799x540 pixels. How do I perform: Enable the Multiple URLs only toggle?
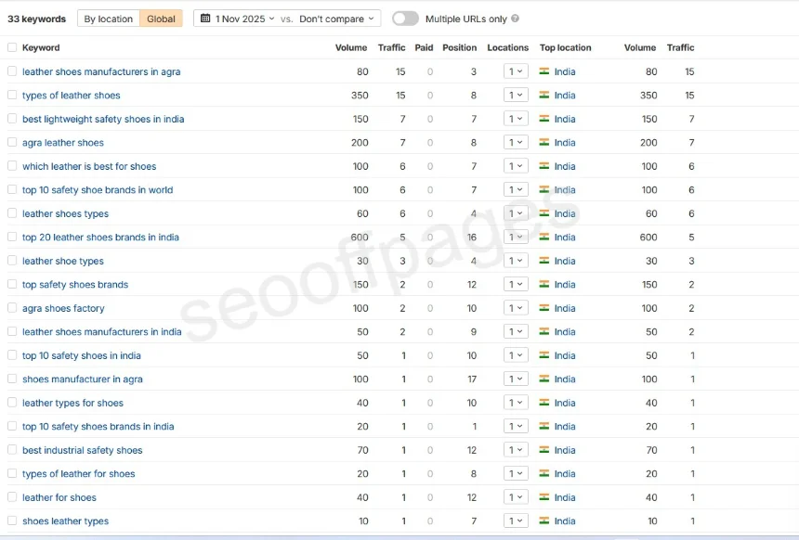[405, 19]
